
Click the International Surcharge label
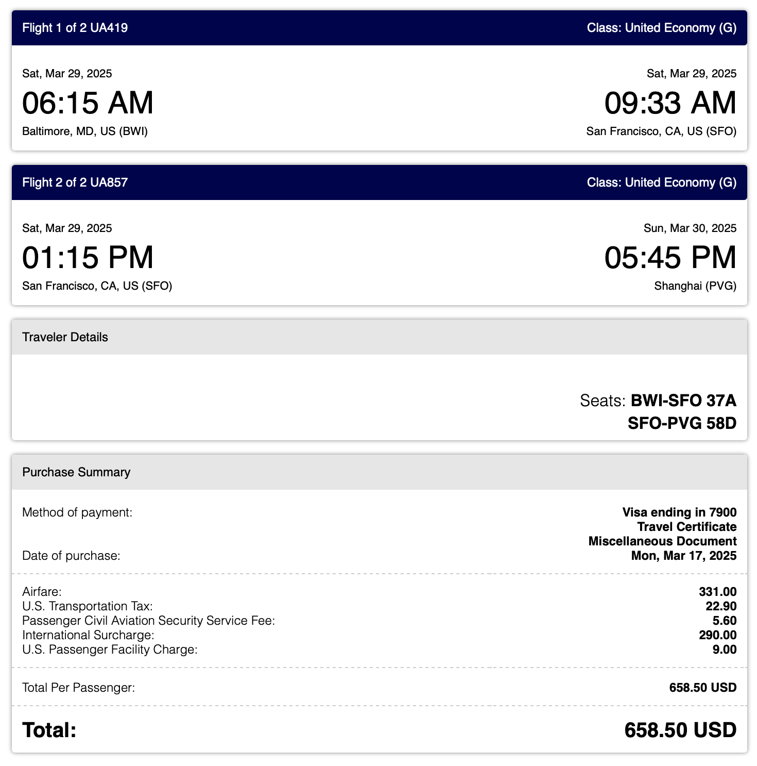(88, 635)
